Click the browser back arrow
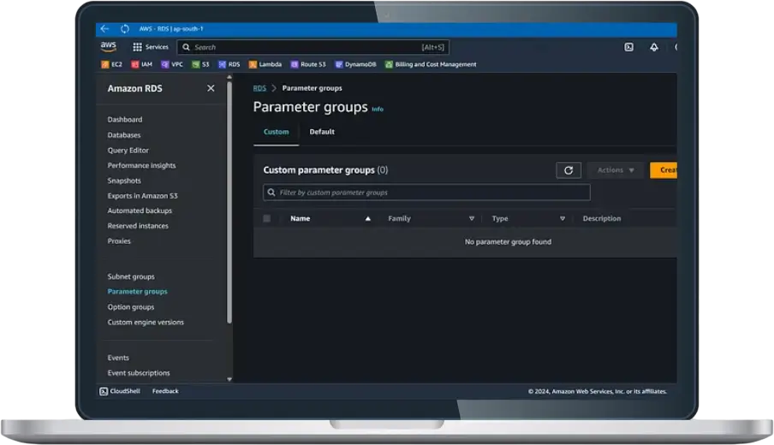Screen dimensions: 774x445 click(x=104, y=28)
